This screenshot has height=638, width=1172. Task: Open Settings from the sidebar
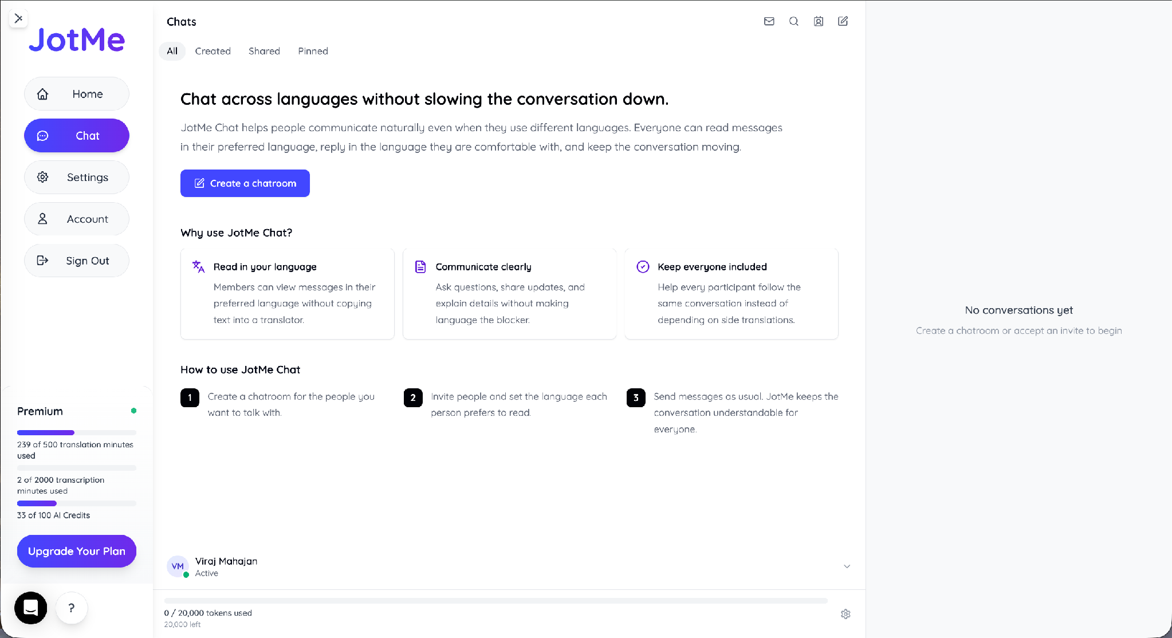pyautogui.click(x=77, y=178)
